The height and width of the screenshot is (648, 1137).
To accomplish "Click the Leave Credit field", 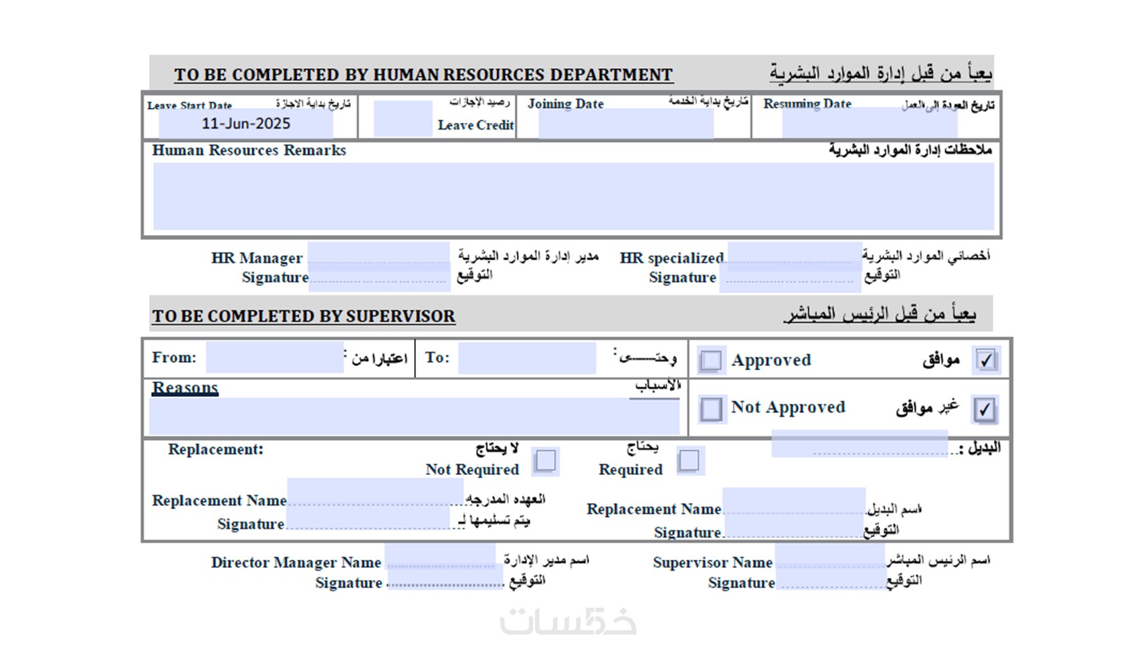I will click(x=403, y=119).
